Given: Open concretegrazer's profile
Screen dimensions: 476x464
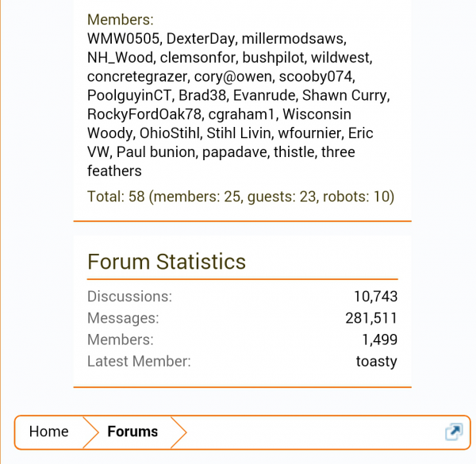Looking at the screenshot, I should (x=138, y=76).
